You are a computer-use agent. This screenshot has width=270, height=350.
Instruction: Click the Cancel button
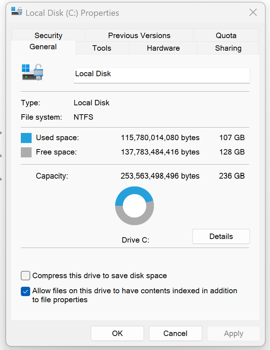[176, 333]
